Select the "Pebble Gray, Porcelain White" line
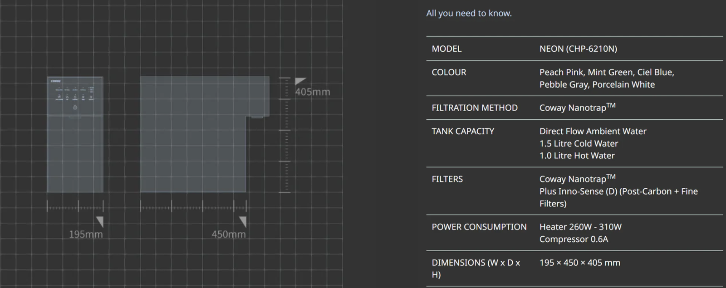 tap(597, 84)
